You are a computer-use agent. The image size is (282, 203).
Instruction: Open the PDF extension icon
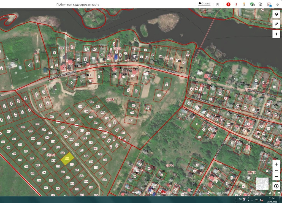(269, 4)
